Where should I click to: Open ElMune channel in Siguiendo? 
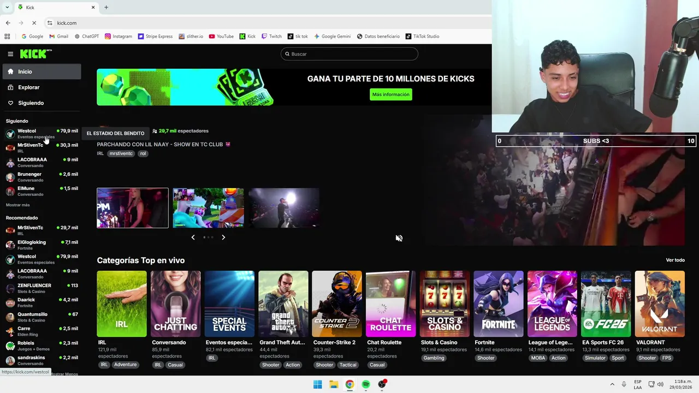tap(42, 191)
